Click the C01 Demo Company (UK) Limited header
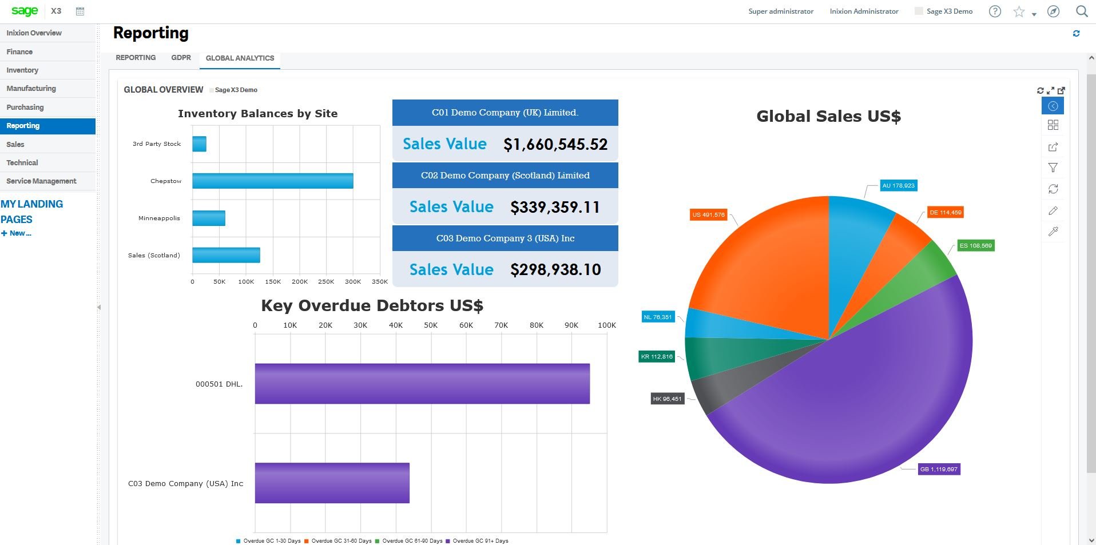This screenshot has width=1096, height=545. tap(505, 113)
